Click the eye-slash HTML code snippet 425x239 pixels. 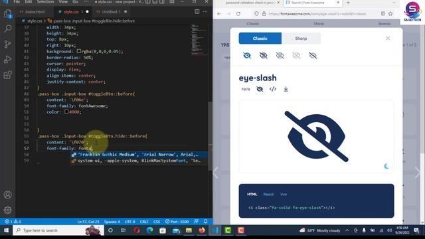point(292,208)
